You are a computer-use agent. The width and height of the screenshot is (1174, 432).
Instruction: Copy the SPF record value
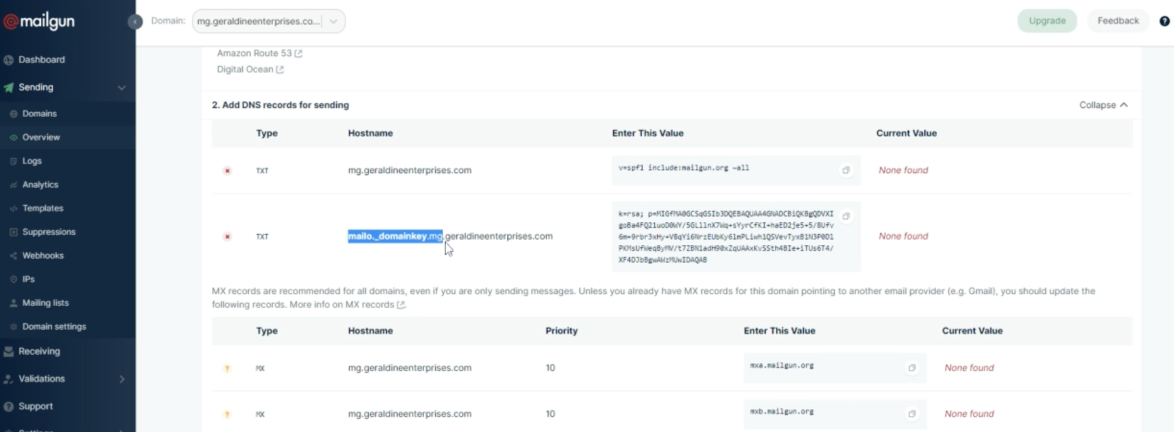pyautogui.click(x=846, y=170)
